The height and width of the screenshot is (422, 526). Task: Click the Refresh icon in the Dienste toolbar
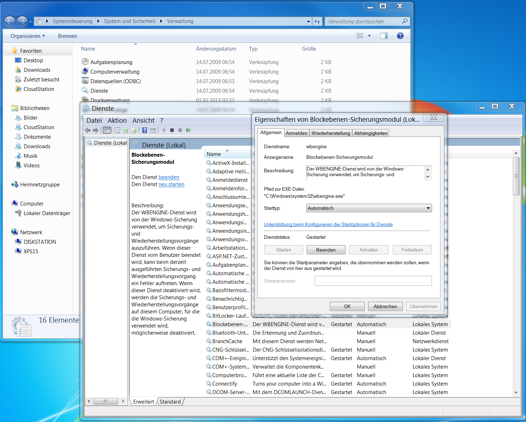click(126, 130)
